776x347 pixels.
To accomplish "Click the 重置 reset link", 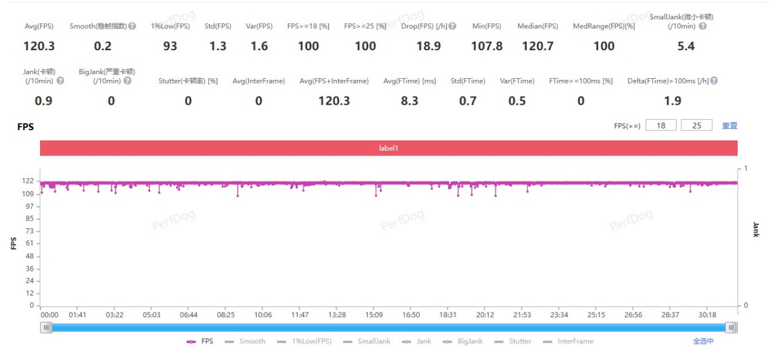I will [x=729, y=126].
